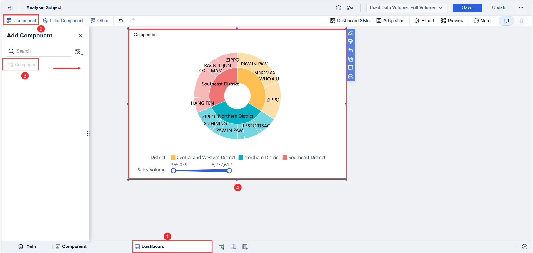533x253 pixels.
Task: Open Filter Component menu
Action: 63,21
